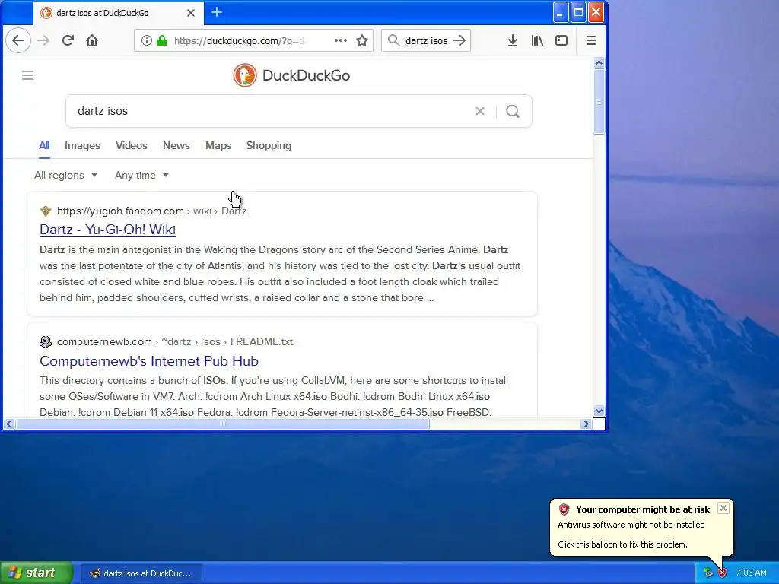Click the Your computer might be at risk balloon
Screen dimensions: 779x584
(x=641, y=527)
